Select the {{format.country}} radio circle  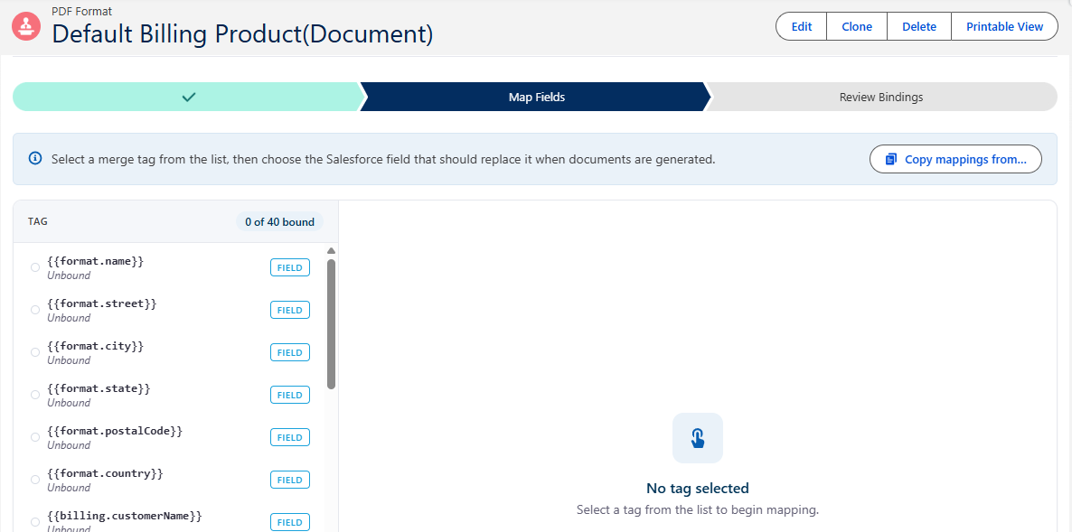pyautogui.click(x=35, y=479)
